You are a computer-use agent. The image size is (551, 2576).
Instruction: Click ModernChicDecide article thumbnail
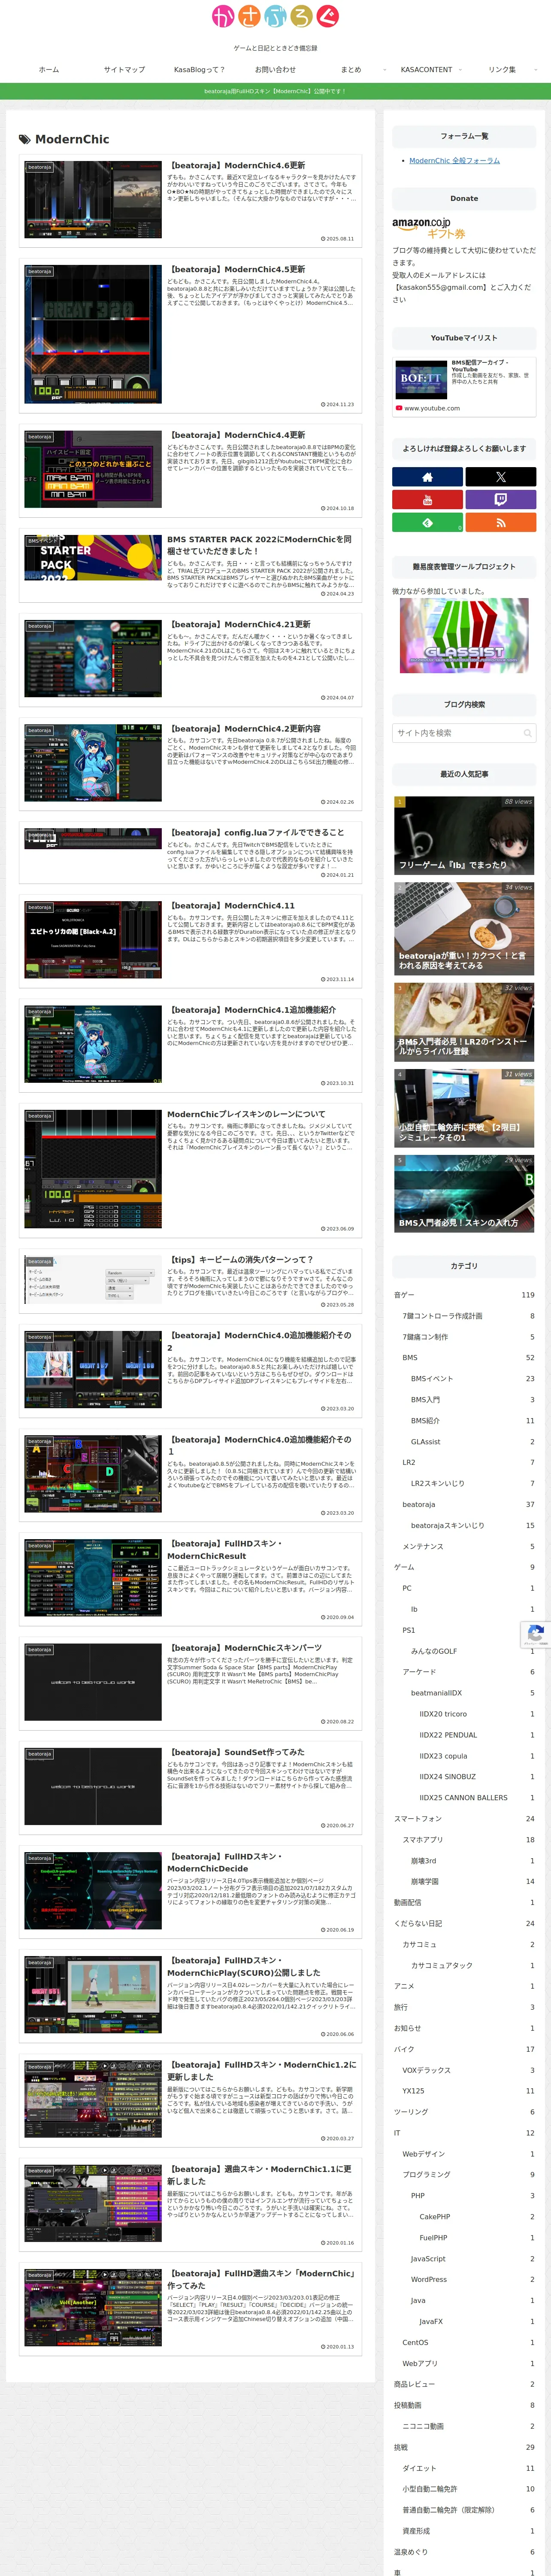[93, 1890]
